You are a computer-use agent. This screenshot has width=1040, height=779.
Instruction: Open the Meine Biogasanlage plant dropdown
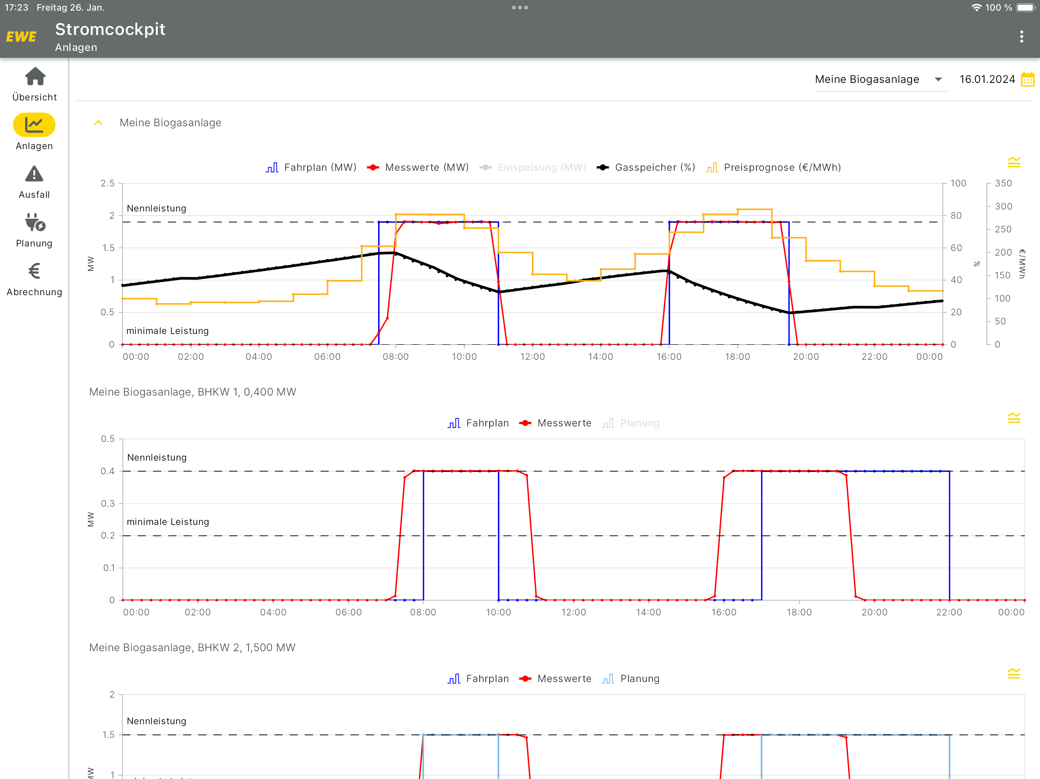(x=880, y=79)
